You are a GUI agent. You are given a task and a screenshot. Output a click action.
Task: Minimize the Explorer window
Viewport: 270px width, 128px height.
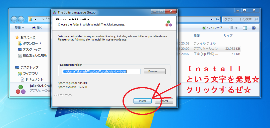point(238,10)
